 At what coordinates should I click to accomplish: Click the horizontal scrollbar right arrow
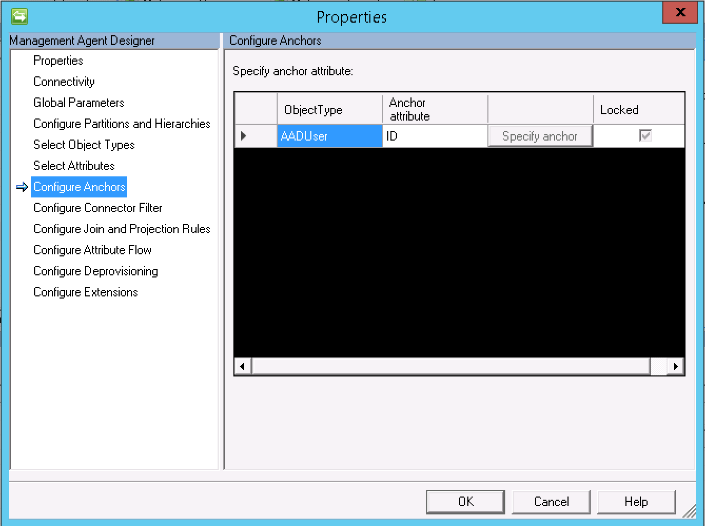pos(675,366)
